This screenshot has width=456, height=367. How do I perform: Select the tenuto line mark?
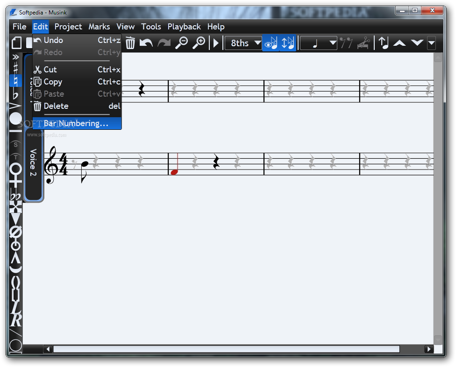(16, 132)
